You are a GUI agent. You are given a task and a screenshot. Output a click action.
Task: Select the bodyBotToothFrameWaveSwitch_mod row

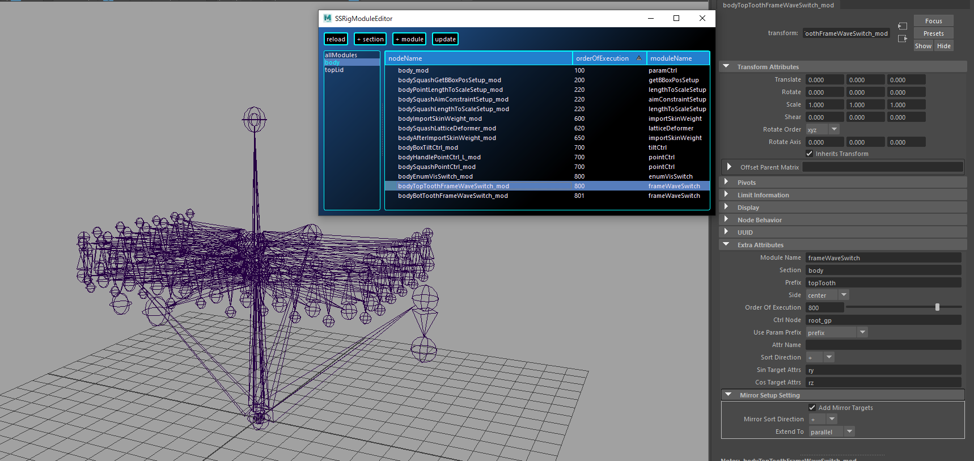[547, 196]
